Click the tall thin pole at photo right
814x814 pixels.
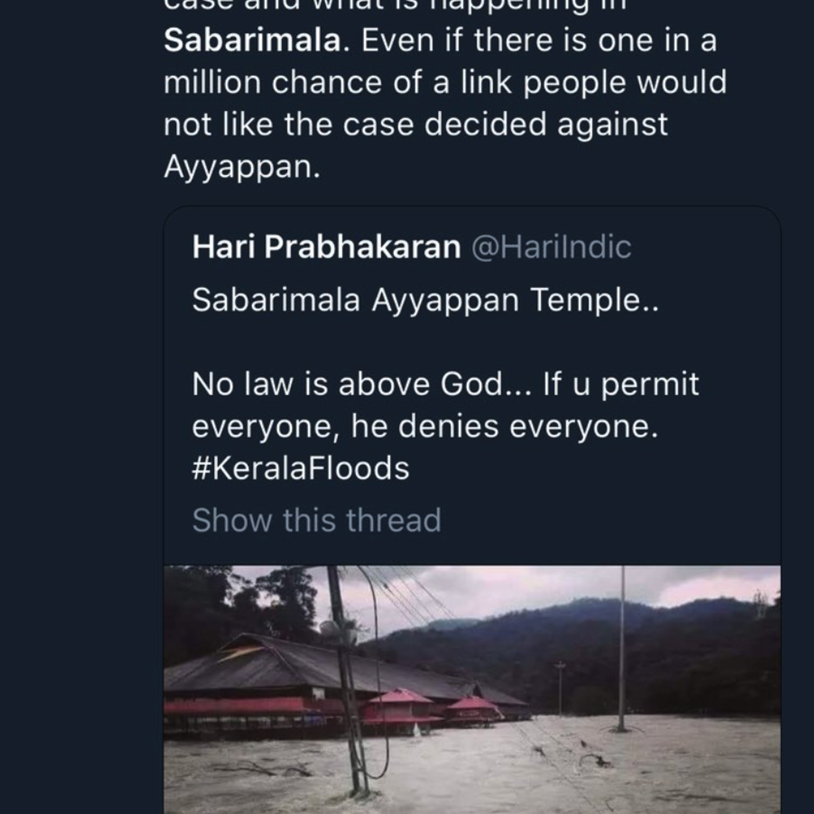622,645
